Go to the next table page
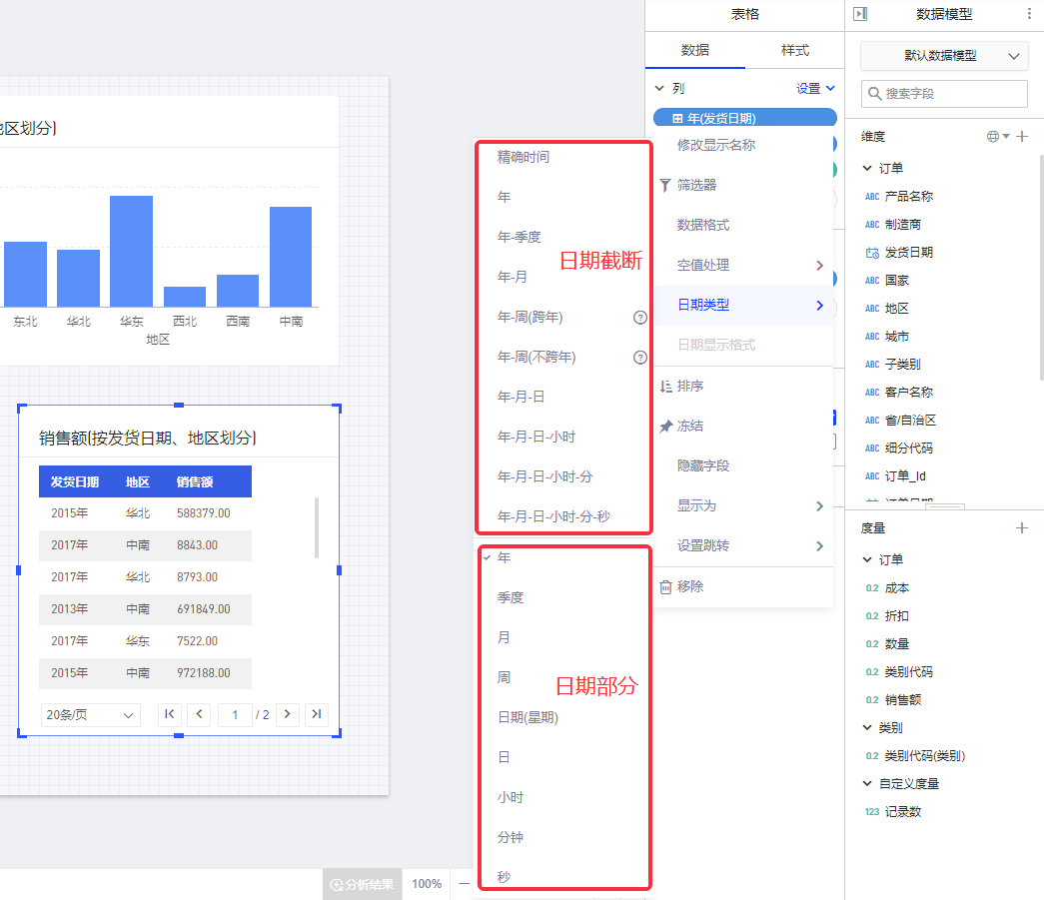Viewport: 1044px width, 900px height. (x=288, y=714)
